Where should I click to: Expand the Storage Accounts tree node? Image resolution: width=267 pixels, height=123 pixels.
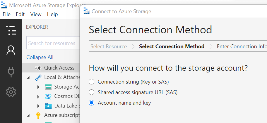click(38, 87)
